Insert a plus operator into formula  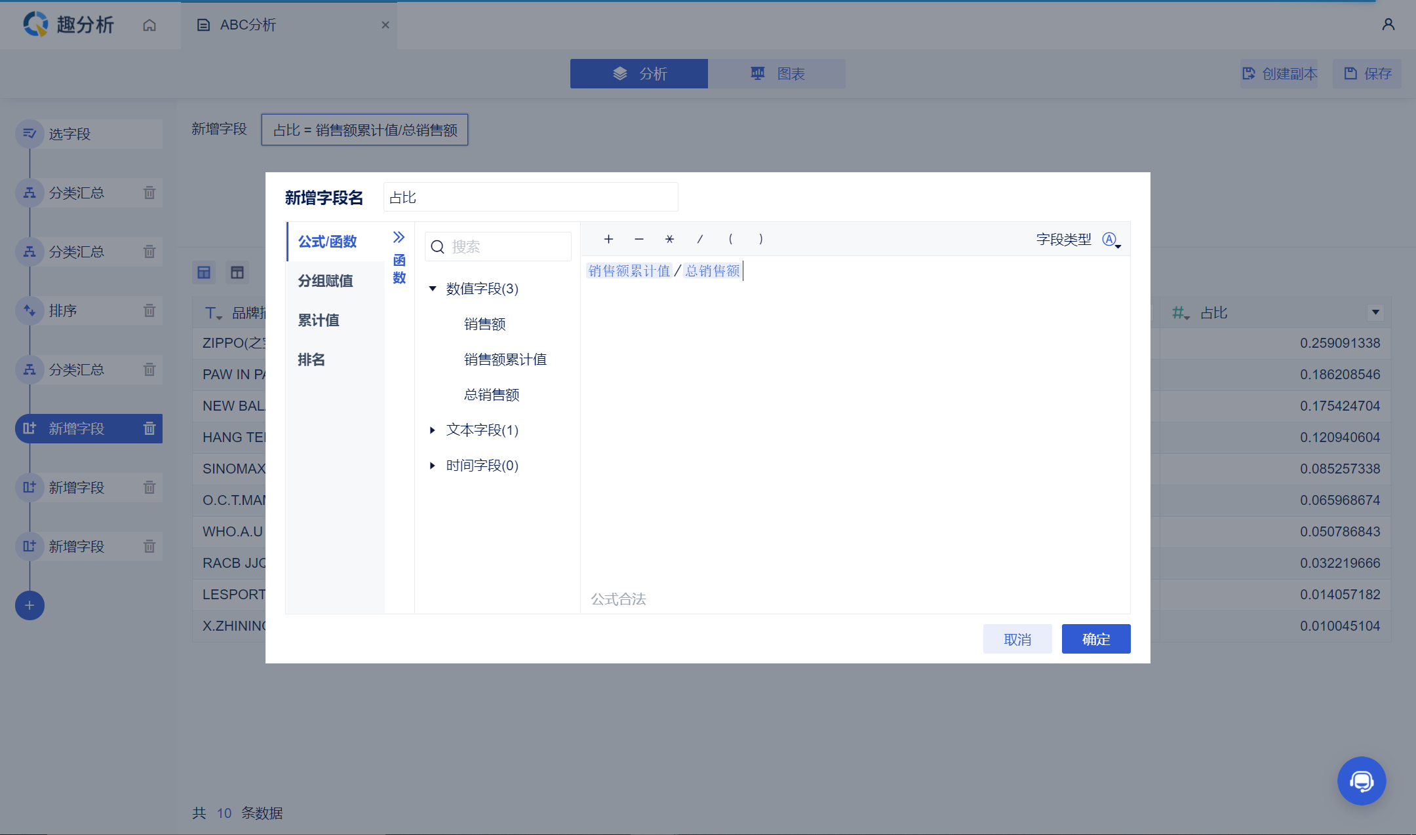[x=608, y=239]
